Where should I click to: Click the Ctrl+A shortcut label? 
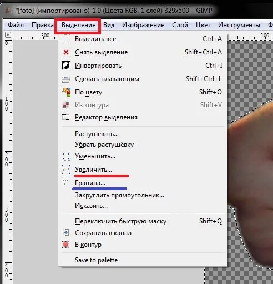212,39
